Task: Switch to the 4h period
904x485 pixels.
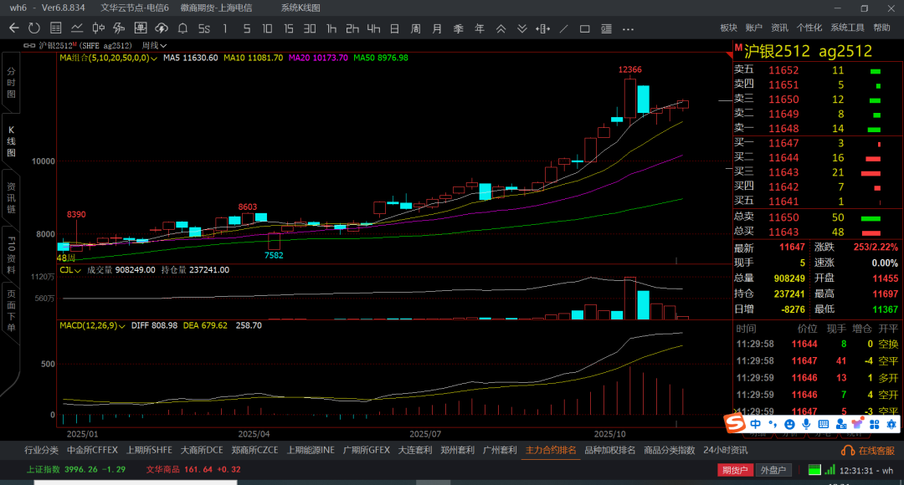Action: pos(373,28)
